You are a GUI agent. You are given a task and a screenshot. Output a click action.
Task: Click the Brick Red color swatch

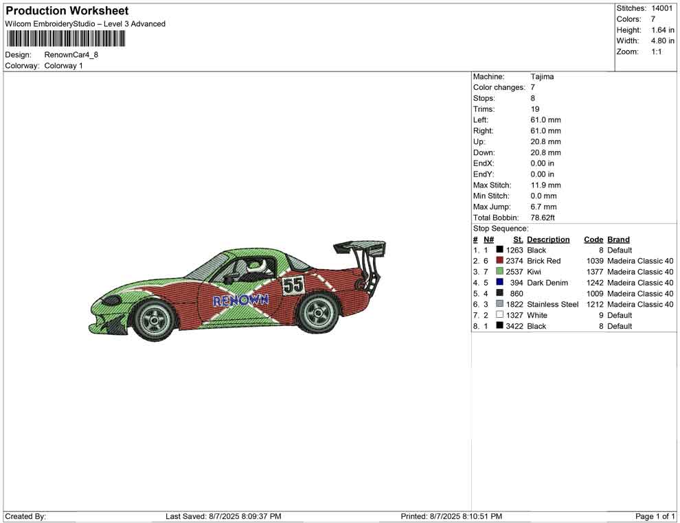coord(499,260)
